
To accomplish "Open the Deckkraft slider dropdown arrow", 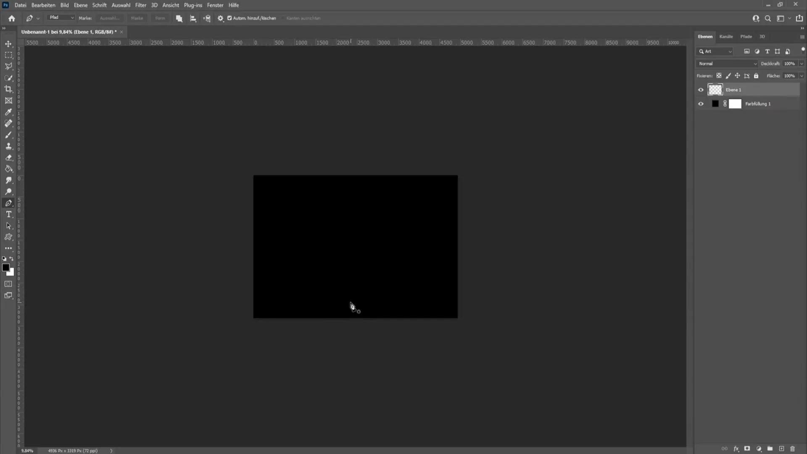I will 802,64.
